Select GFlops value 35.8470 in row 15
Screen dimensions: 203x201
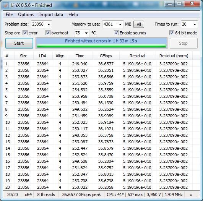tap(106, 155)
